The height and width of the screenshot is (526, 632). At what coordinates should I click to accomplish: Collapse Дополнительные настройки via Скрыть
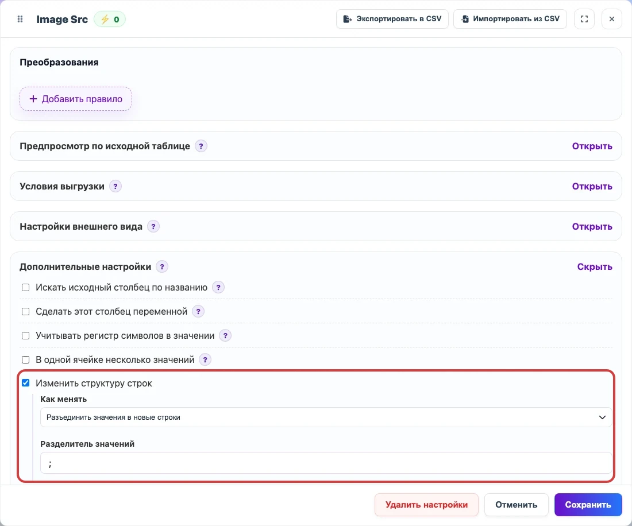click(x=595, y=266)
